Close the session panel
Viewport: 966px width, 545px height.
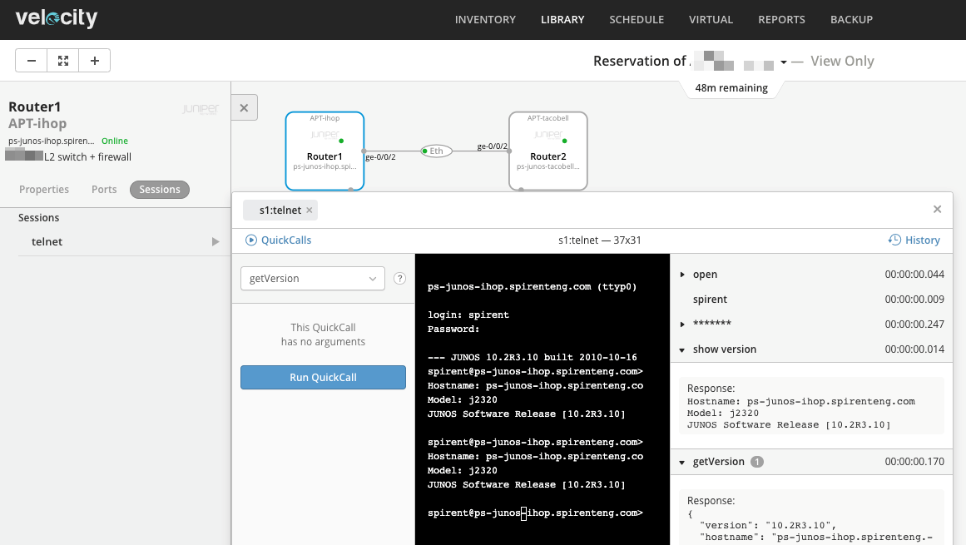point(937,210)
